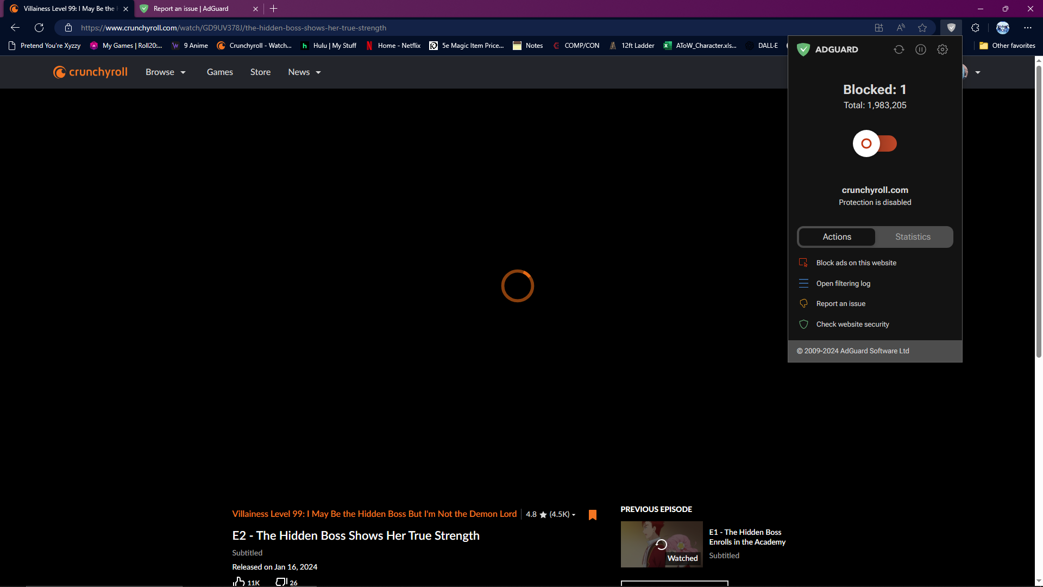Image resolution: width=1043 pixels, height=587 pixels.
Task: Click the AdGuard refresh page icon
Action: (x=899, y=49)
